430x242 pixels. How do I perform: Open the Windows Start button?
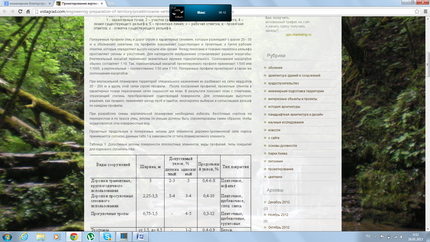pyautogui.click(x=7, y=237)
